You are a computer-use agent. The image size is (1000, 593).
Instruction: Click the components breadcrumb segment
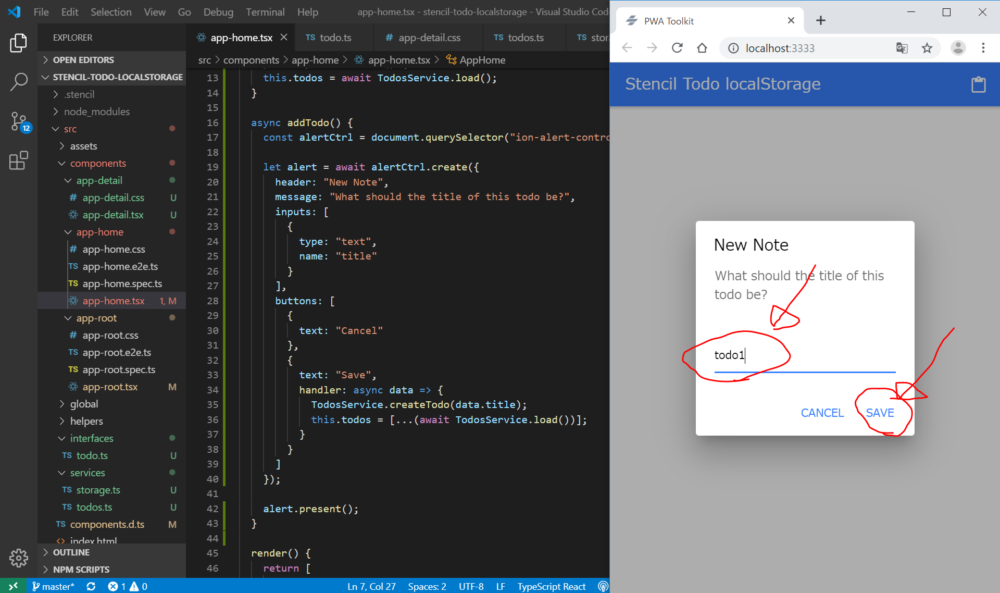click(x=251, y=60)
